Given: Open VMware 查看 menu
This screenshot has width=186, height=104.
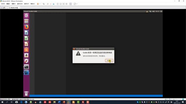Looking at the screenshot, I should tap(14, 4).
